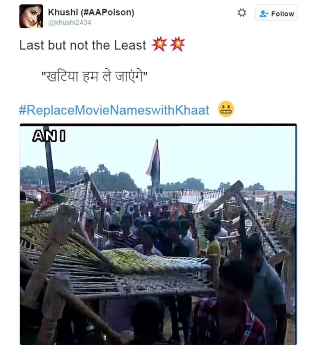This screenshot has width=317, height=346.
Task: Click the @khushi2434 username handle
Action: 69,23
